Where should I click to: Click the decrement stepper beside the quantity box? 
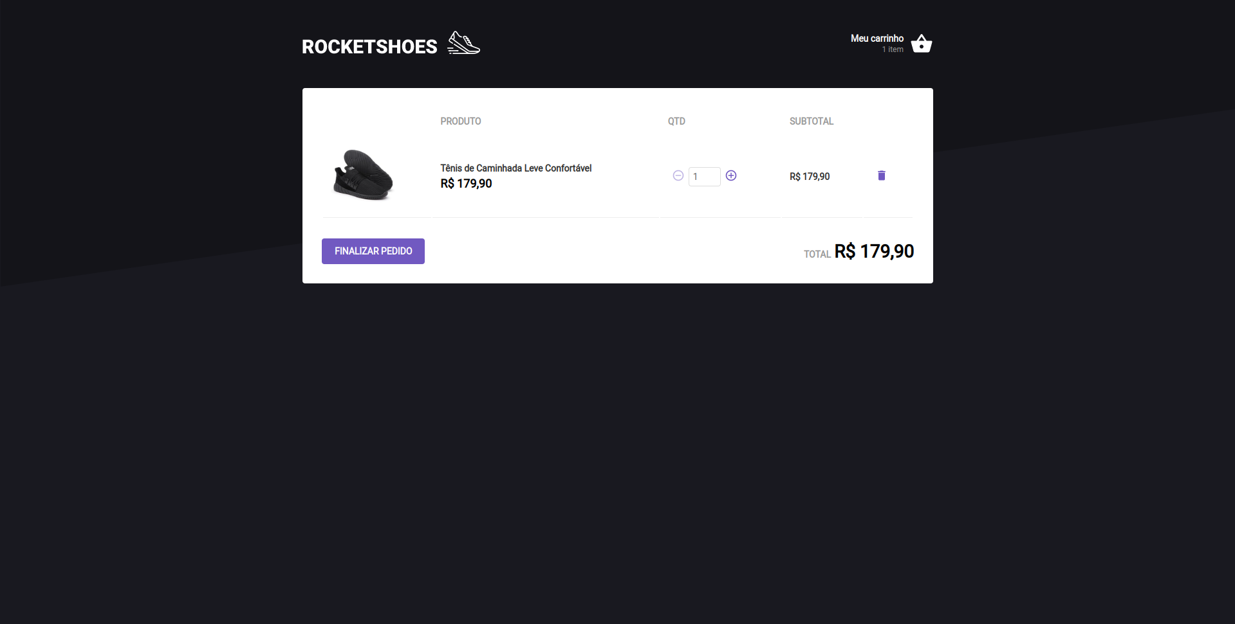point(678,176)
